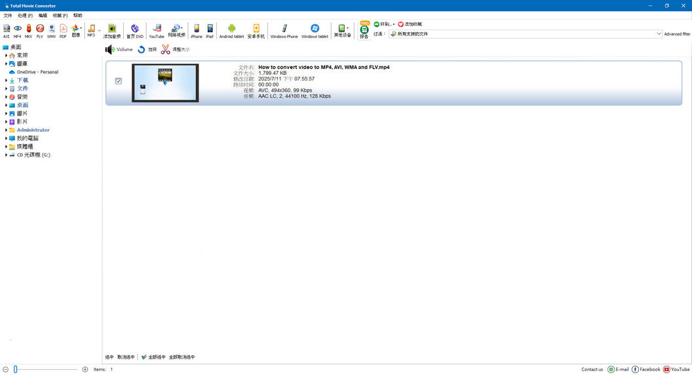This screenshot has height=375, width=692.
Task: Expand the Administrator folder node
Action: coord(6,130)
